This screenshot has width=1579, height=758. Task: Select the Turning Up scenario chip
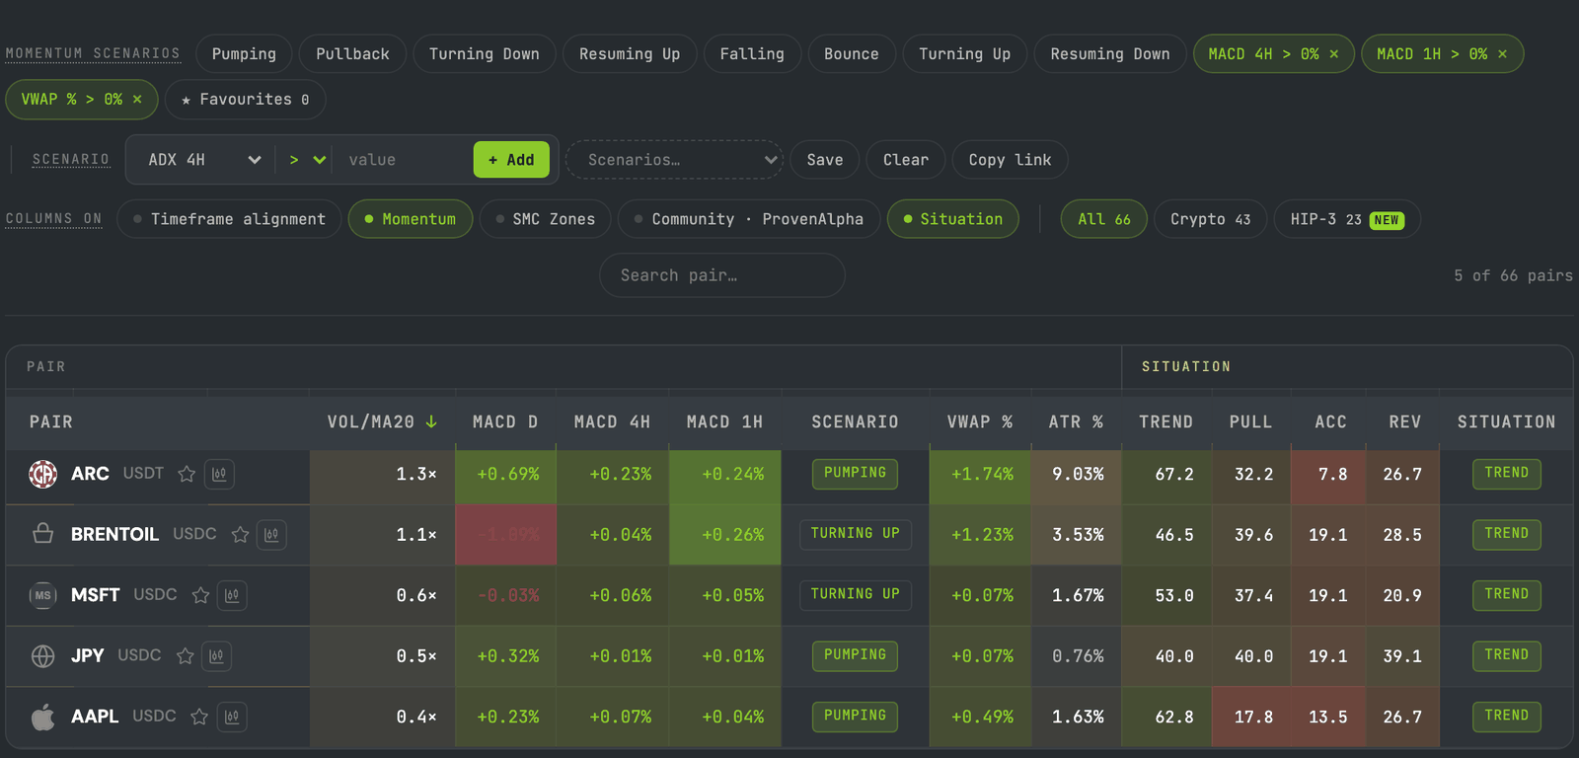point(965,54)
